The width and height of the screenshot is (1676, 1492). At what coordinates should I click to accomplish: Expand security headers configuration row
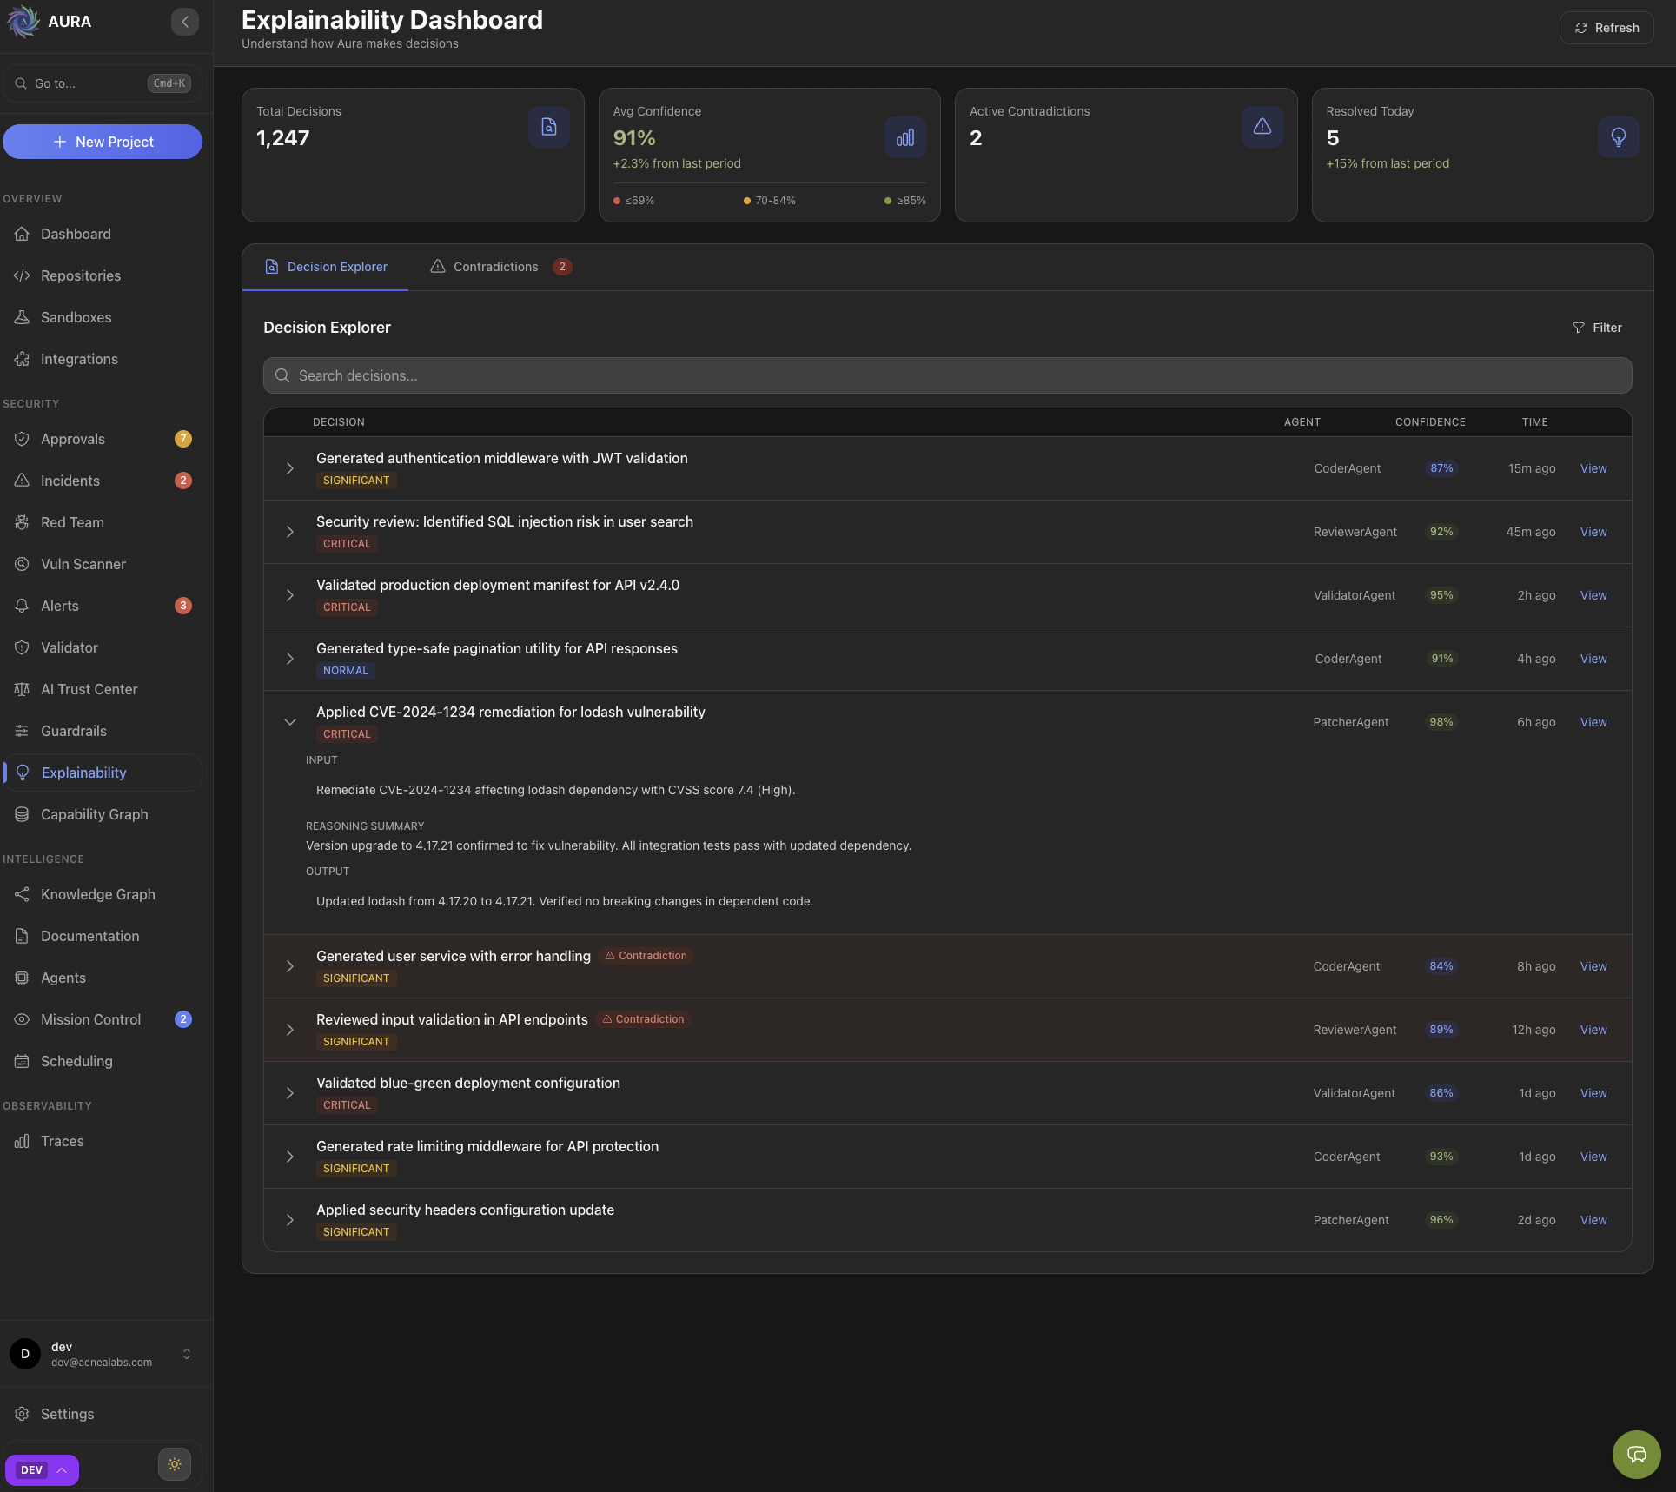click(290, 1220)
